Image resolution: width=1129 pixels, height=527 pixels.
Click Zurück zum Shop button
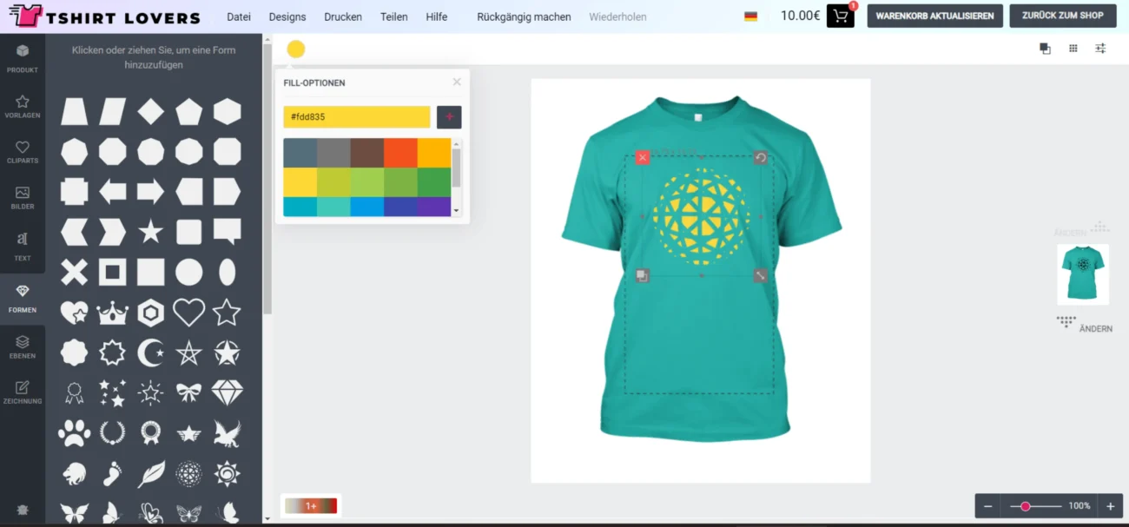pos(1062,16)
